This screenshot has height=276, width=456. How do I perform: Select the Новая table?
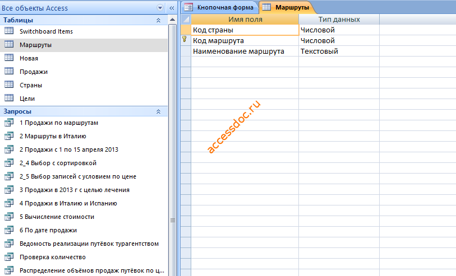[x=84, y=58]
